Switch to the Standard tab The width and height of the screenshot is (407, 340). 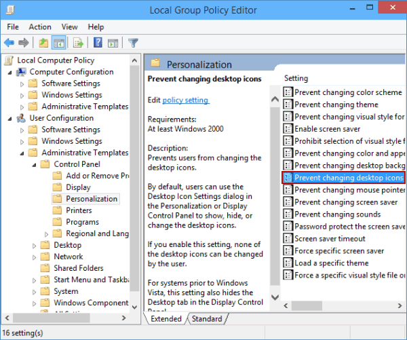(x=206, y=318)
